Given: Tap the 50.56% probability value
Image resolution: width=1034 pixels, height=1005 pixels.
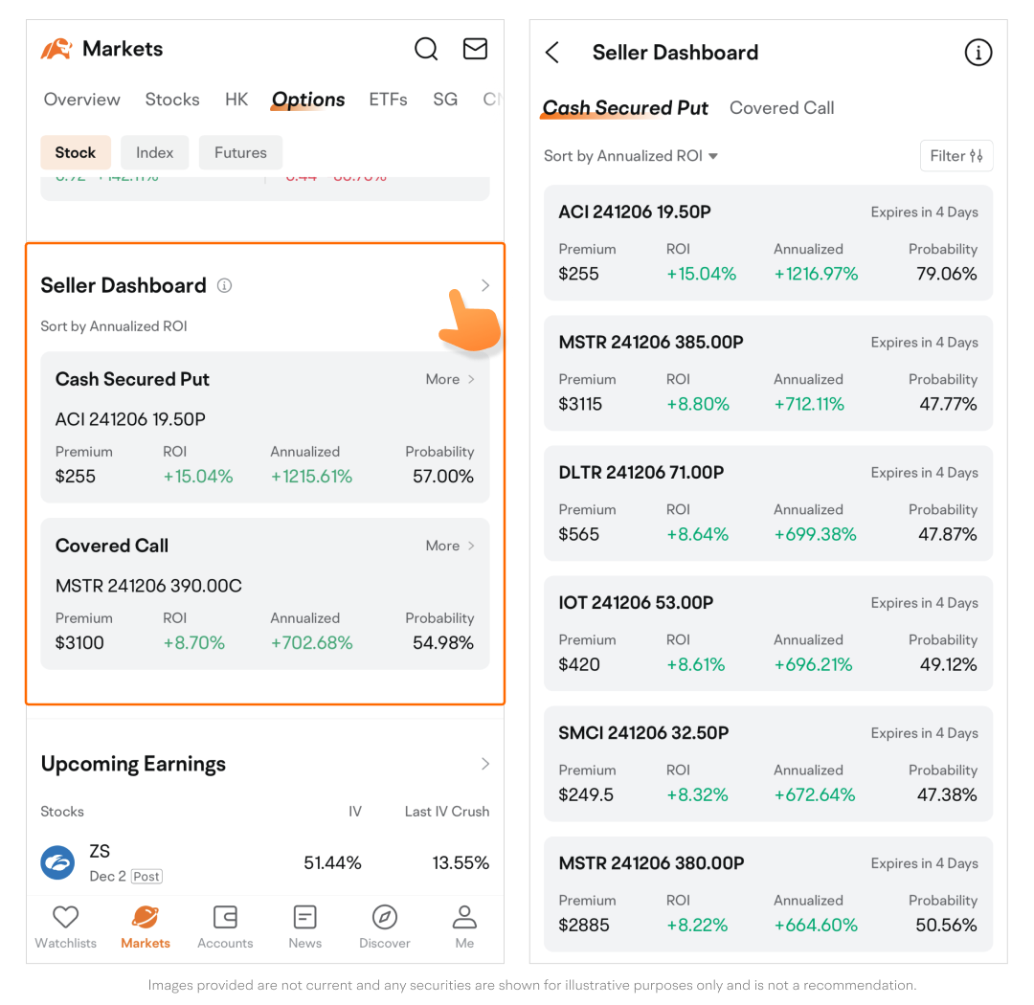Looking at the screenshot, I should click(x=946, y=926).
